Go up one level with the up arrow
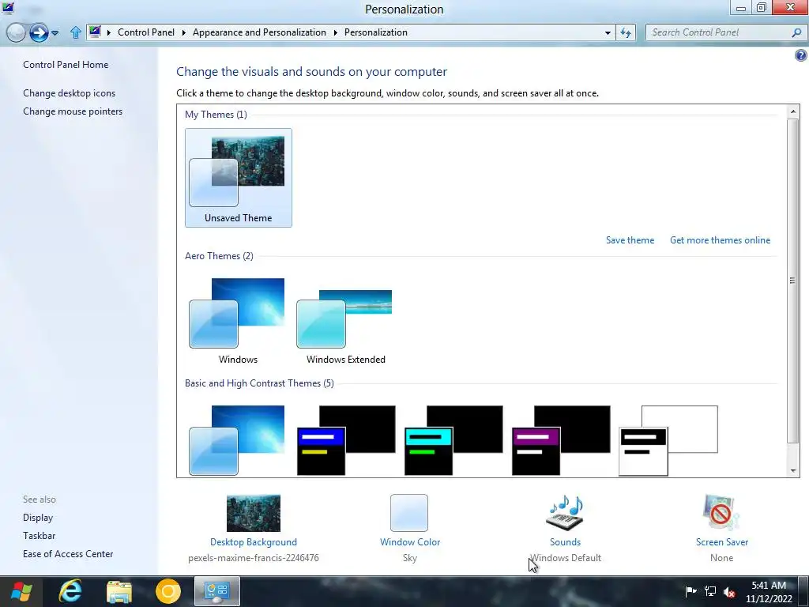The height and width of the screenshot is (607, 809). pos(75,32)
